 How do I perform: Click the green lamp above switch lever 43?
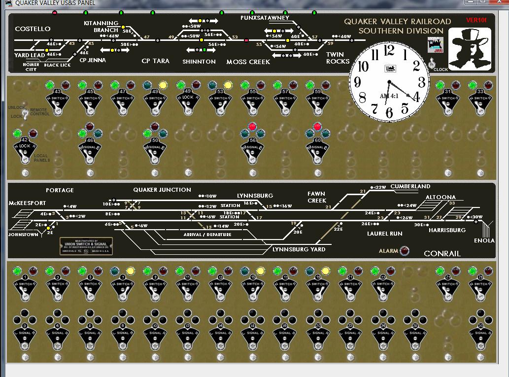click(50, 85)
